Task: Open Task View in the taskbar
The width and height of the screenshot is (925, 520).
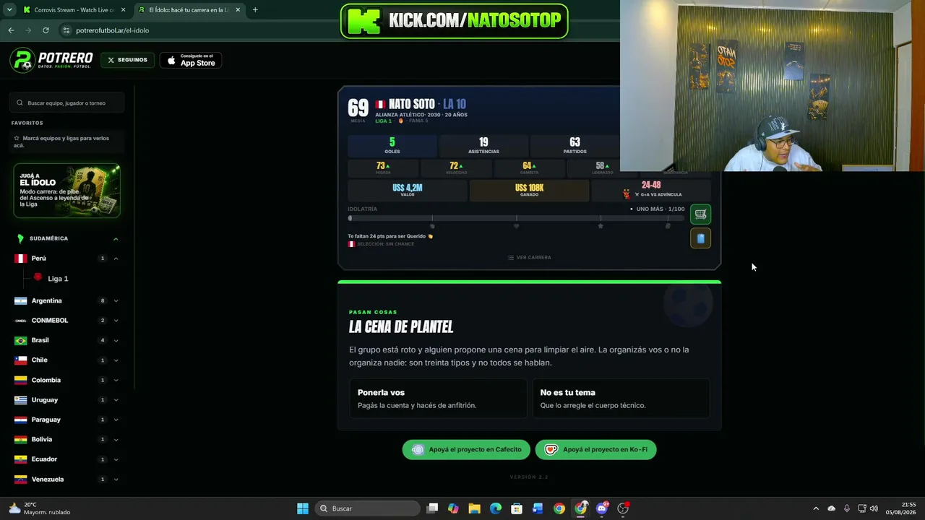Action: (x=432, y=508)
